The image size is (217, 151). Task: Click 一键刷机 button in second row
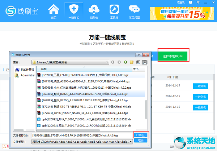200,97
